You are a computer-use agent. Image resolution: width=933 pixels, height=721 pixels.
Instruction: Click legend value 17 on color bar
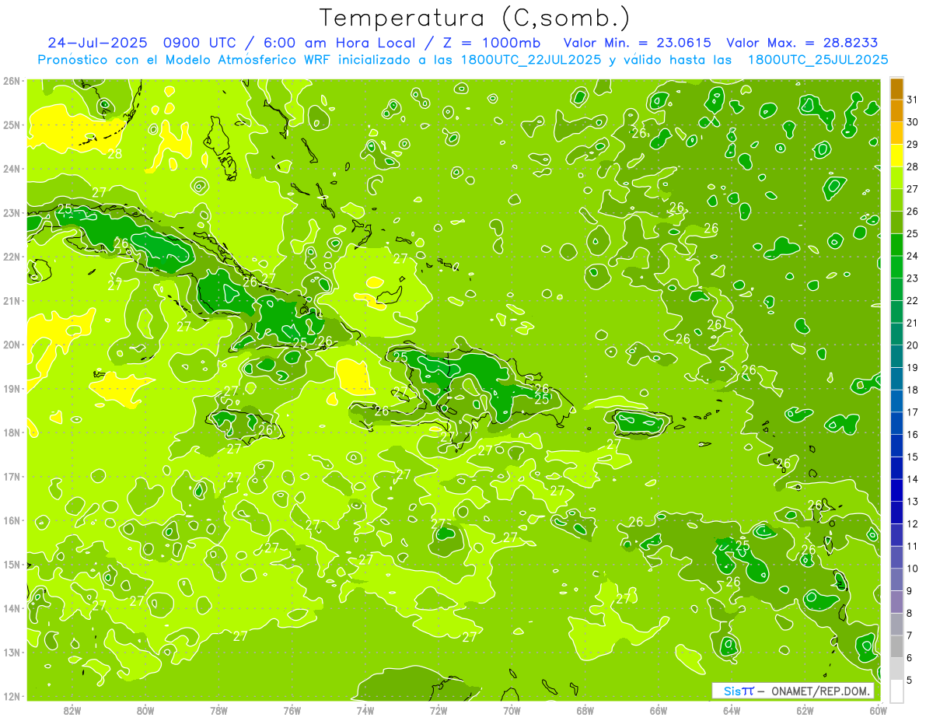(x=912, y=412)
